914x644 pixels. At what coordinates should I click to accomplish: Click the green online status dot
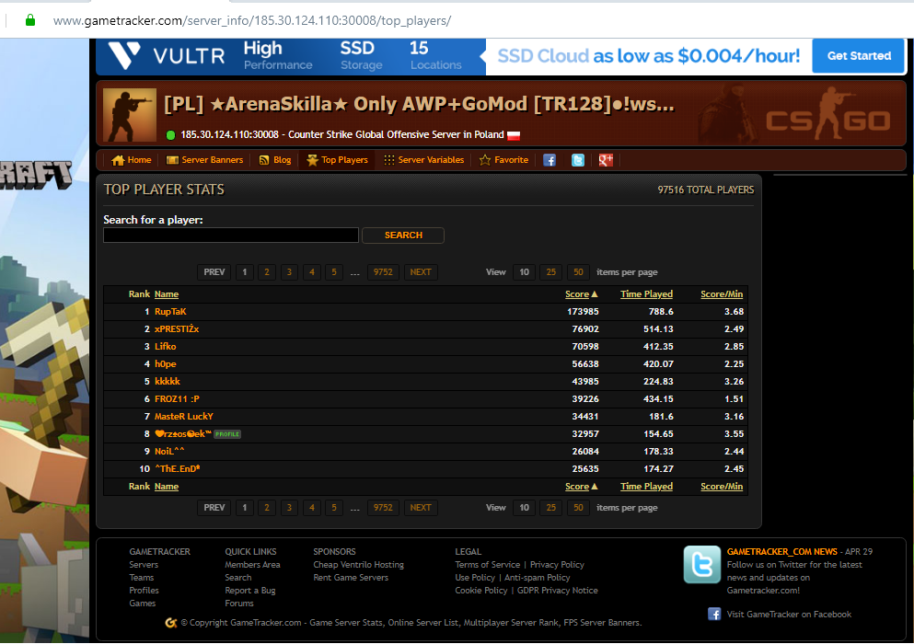point(171,135)
